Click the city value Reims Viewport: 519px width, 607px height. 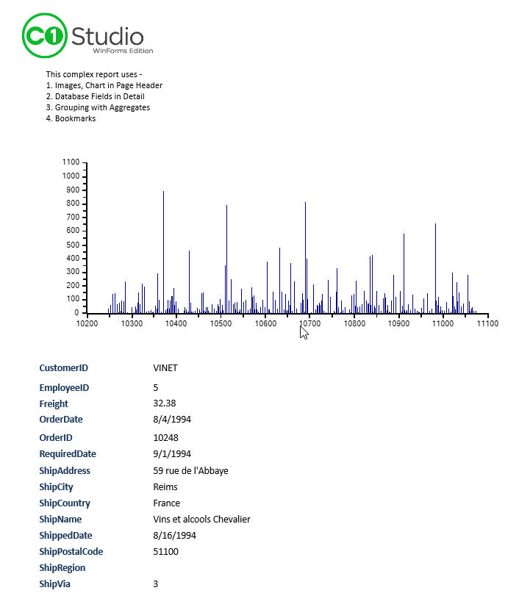[165, 487]
